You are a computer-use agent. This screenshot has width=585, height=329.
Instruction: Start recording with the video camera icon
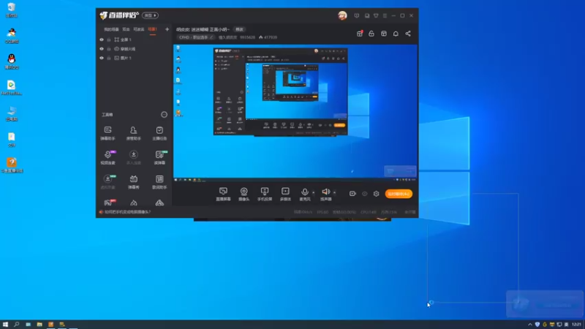352,194
